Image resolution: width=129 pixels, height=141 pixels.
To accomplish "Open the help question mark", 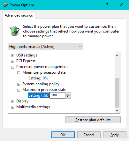I will tap(107, 5).
